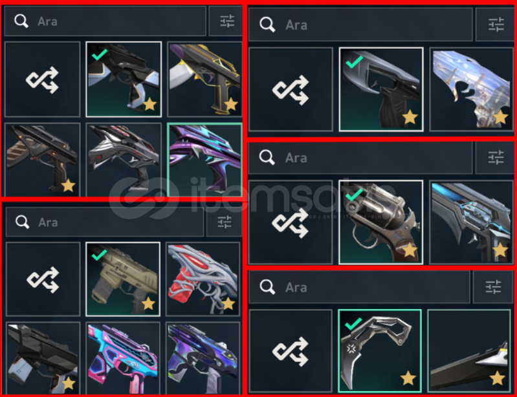Open filter sliders above the cloud-painted pistol skin
517x397 pixels.
coord(496,25)
